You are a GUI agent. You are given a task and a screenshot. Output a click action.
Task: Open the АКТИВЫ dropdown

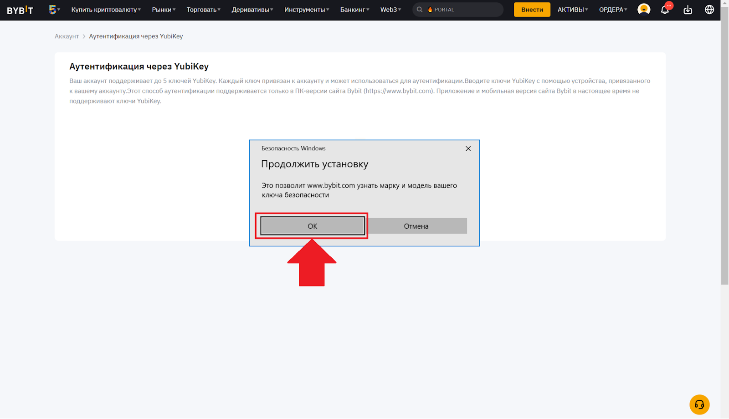[573, 10]
